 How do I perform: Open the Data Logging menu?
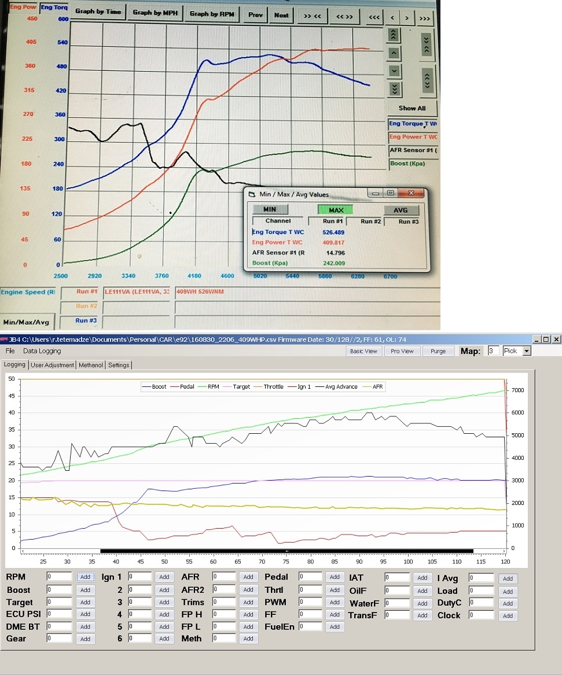point(42,351)
